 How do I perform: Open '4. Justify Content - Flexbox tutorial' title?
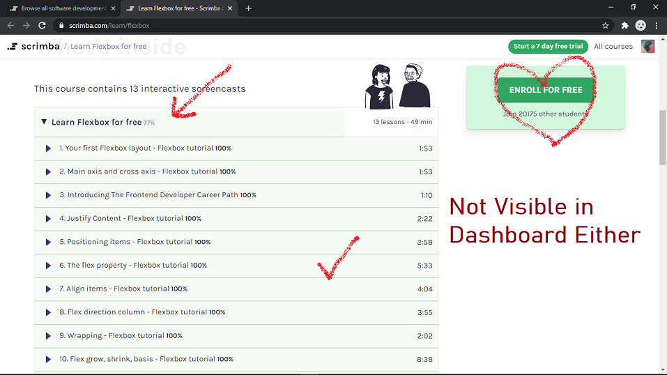tap(121, 218)
